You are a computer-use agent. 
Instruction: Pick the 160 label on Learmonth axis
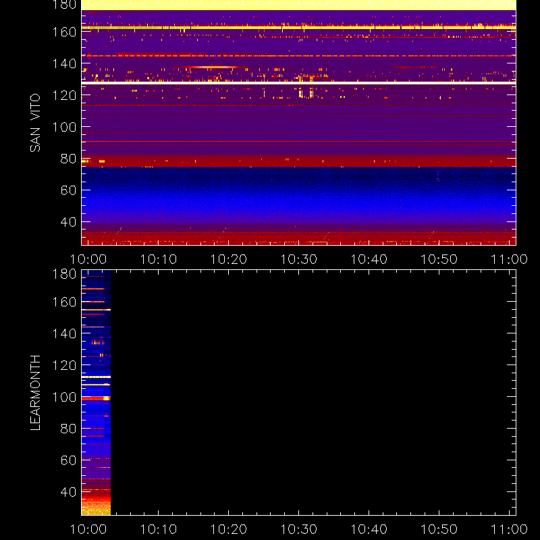(x=64, y=302)
